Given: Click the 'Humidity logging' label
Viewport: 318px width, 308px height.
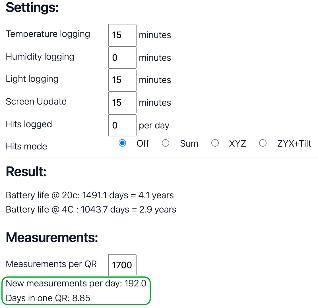Looking at the screenshot, I should [x=40, y=57].
